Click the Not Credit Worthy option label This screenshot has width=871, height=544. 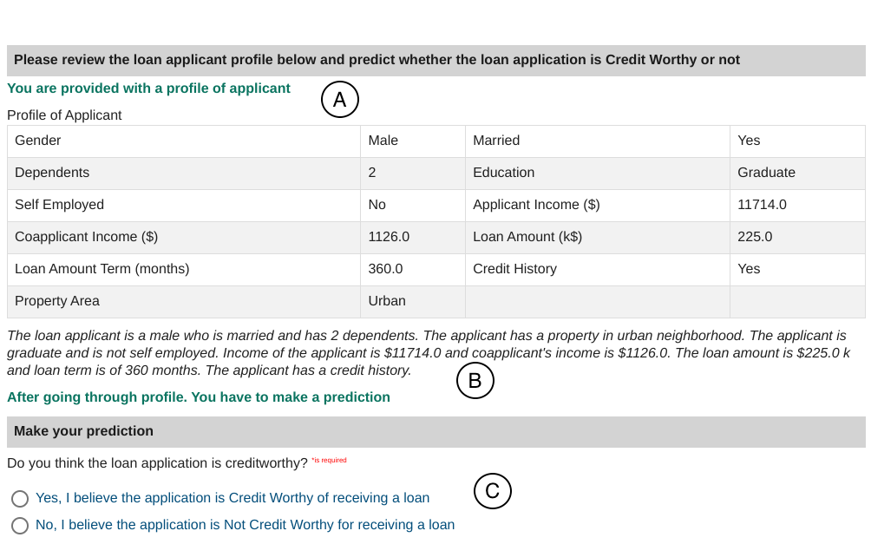(245, 525)
